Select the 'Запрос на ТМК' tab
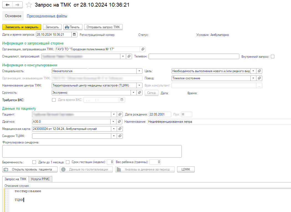 pyautogui.click(x=15, y=179)
